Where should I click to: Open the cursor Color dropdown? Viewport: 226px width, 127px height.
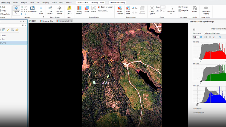click(164, 7)
